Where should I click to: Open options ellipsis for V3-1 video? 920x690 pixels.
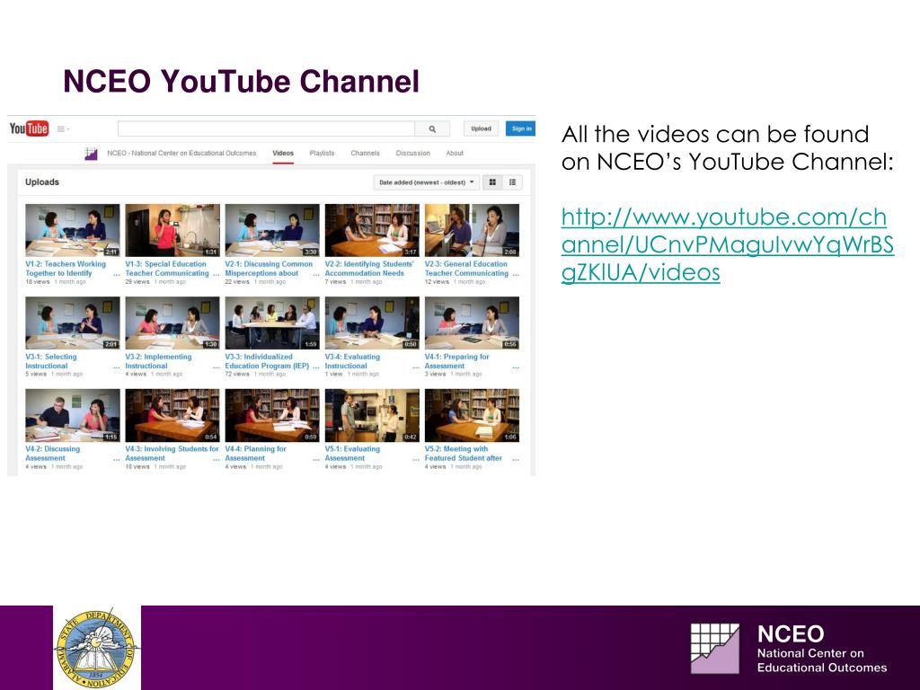tap(116, 367)
